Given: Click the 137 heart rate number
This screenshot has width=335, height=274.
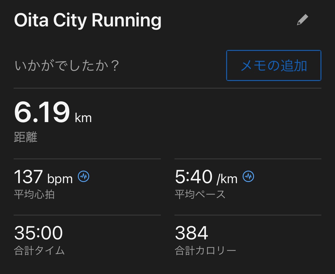Looking at the screenshot, I should click(28, 177).
